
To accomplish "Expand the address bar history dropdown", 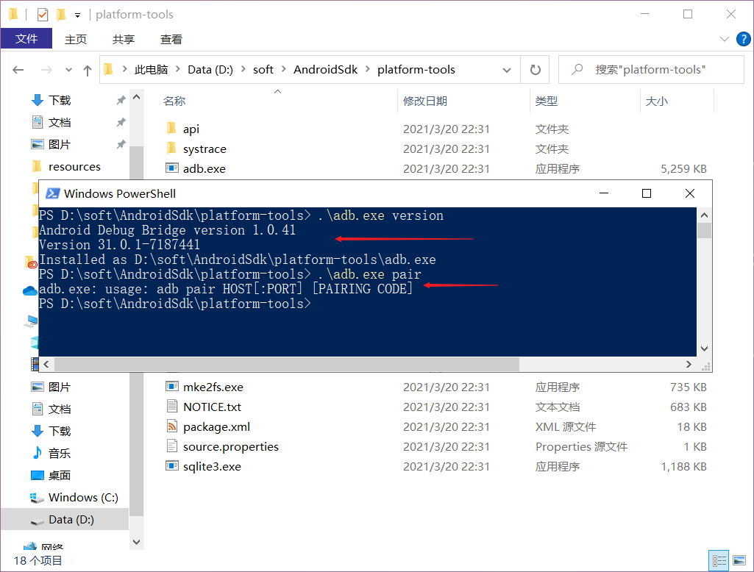I will [x=507, y=69].
